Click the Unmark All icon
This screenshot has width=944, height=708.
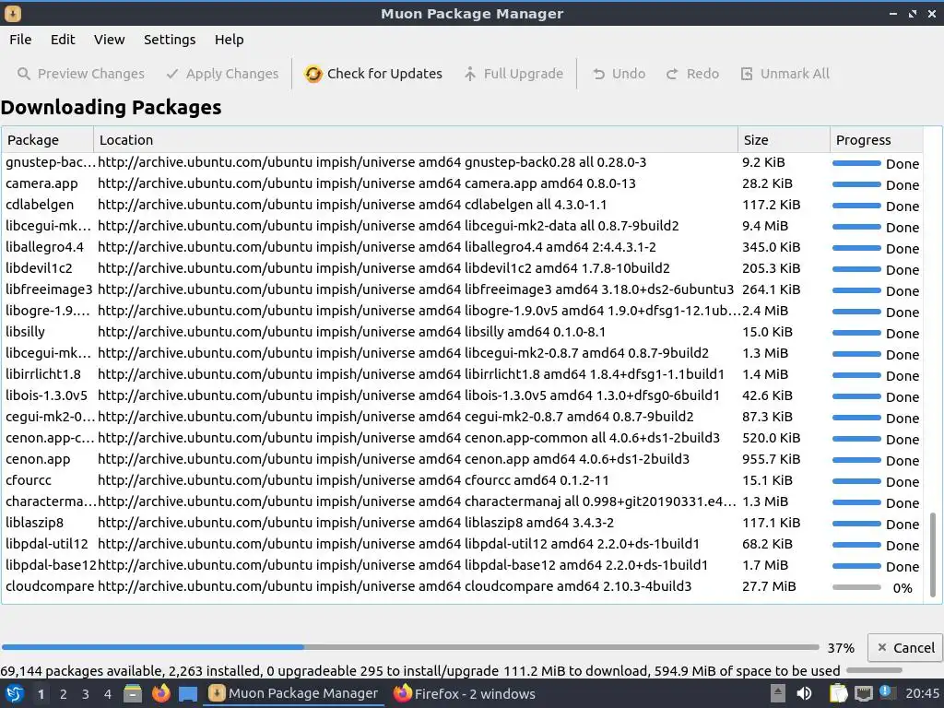pos(747,74)
